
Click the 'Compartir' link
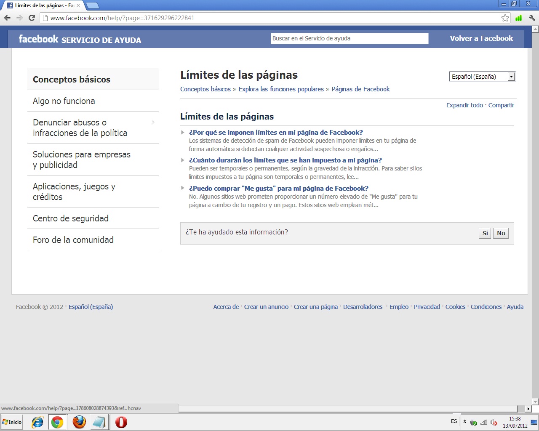[x=501, y=105]
